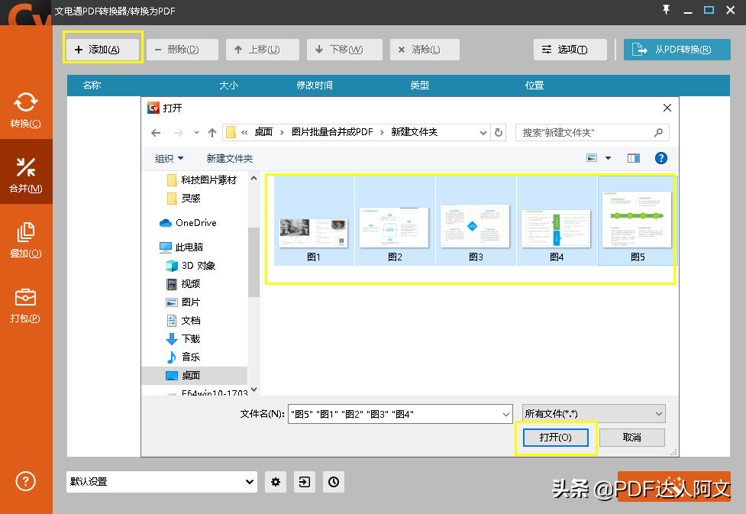Select thumbnail 图3

(476, 221)
